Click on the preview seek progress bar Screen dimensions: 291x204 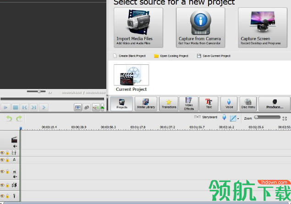click(x=52, y=99)
